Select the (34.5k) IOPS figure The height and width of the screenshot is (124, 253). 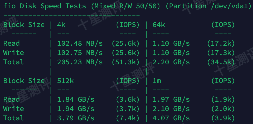tap(221, 62)
